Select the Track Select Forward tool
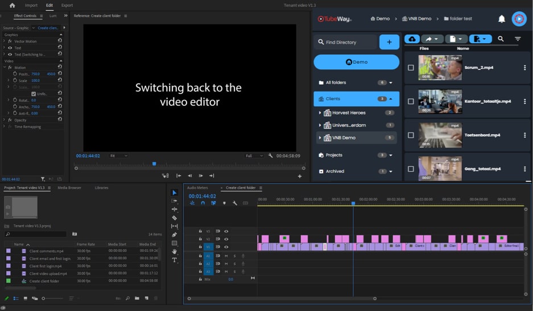 click(175, 201)
